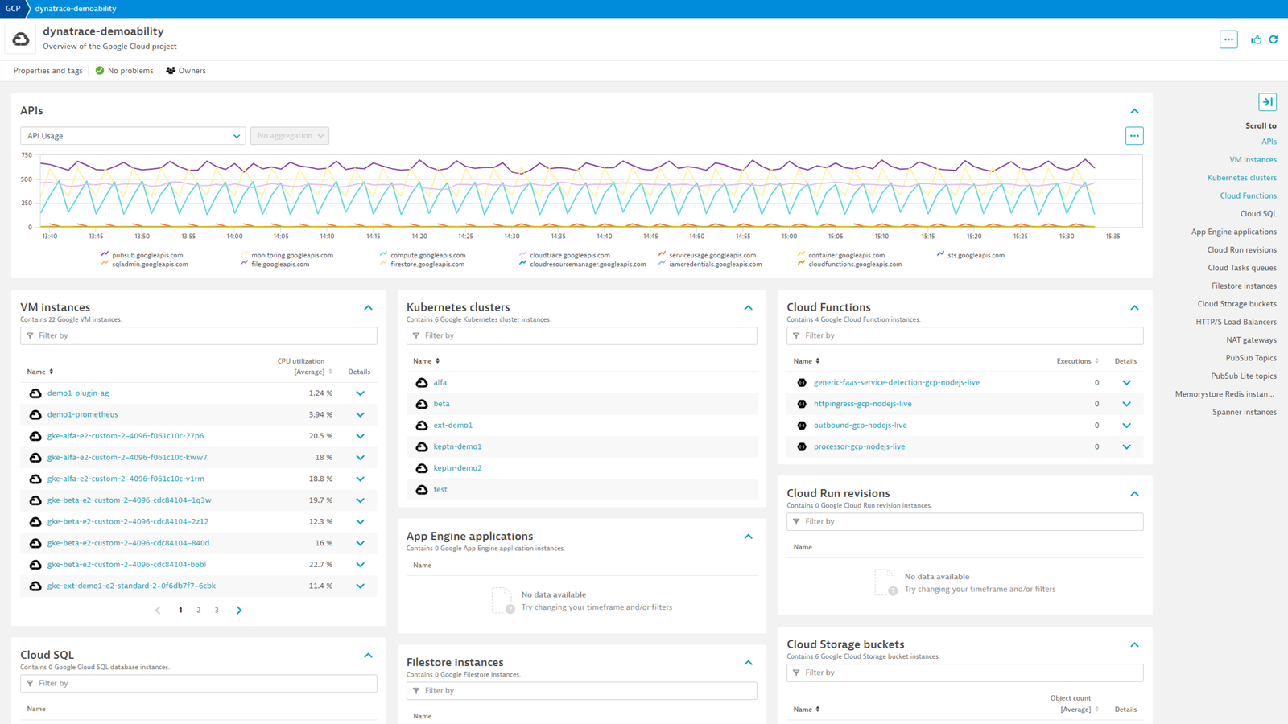Collapse the Scroll to side panel

(1267, 102)
